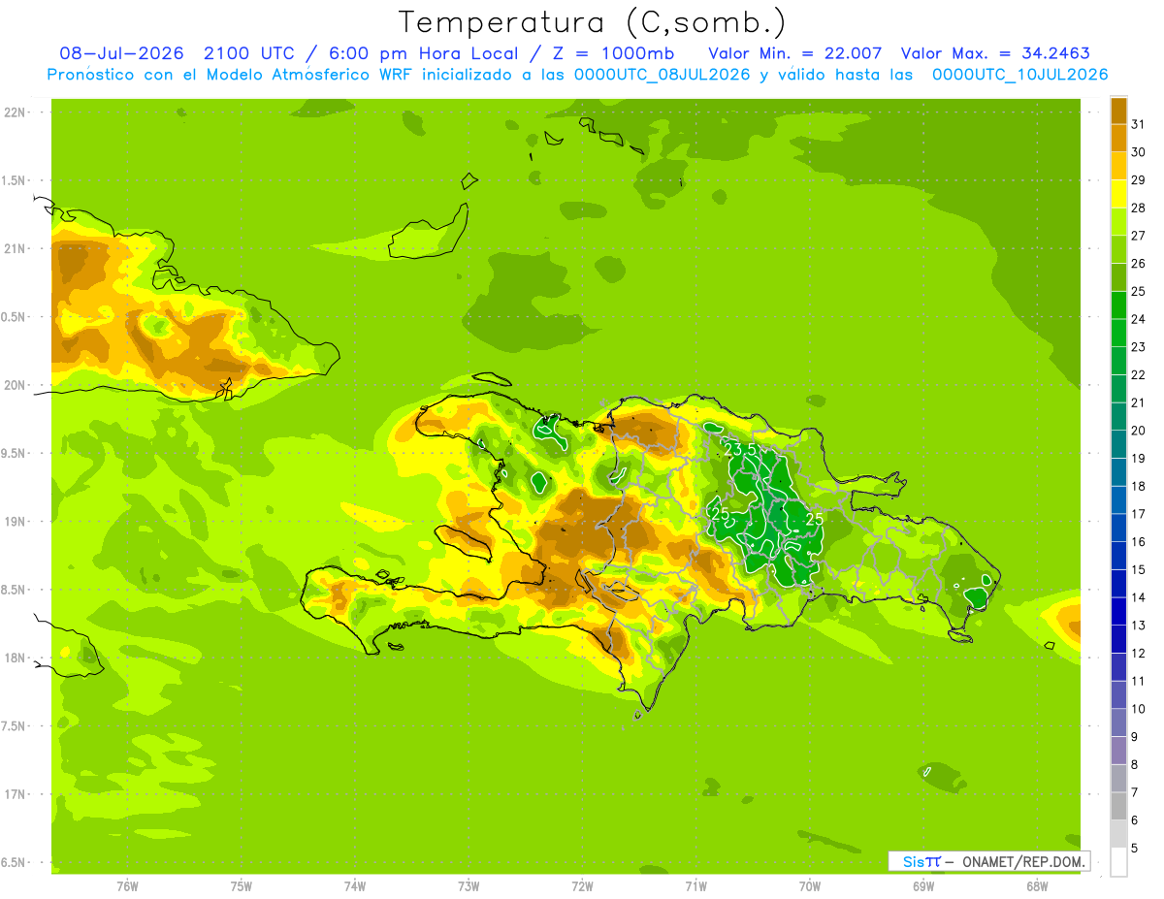
Task: Click the '76W' longitude axis label
Action: (x=127, y=885)
